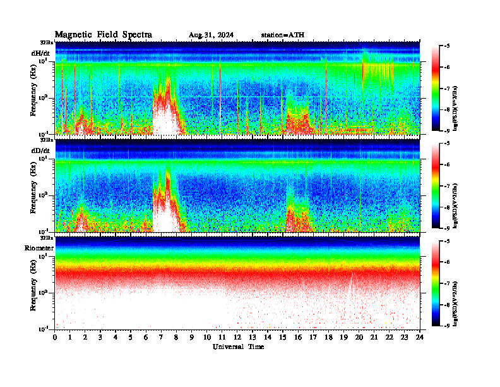Click hour 6 on Universal Time axis
500x387 pixels.
click(146, 337)
